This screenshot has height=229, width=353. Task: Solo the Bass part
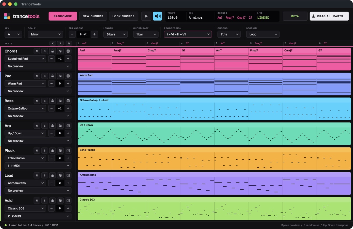click(x=45, y=101)
